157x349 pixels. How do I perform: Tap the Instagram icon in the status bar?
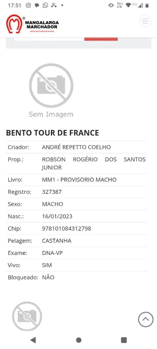point(28,5)
